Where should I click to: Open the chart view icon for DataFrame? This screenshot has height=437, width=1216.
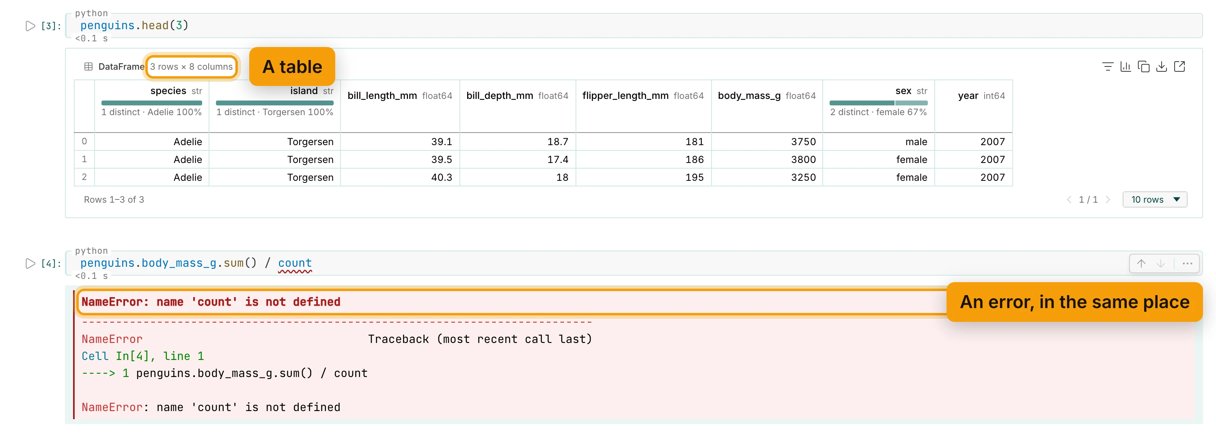tap(1125, 66)
